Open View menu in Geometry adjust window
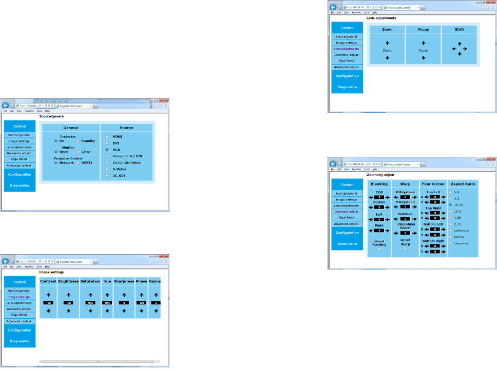 click(x=347, y=169)
